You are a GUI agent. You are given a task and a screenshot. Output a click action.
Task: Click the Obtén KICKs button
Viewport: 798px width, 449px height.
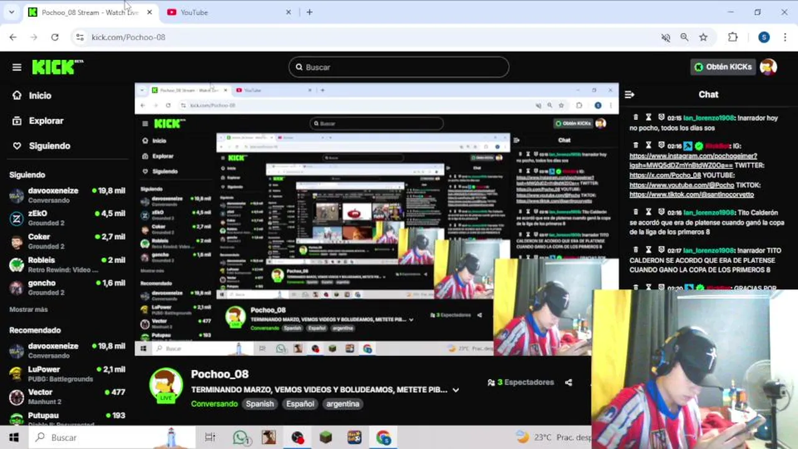tap(723, 67)
